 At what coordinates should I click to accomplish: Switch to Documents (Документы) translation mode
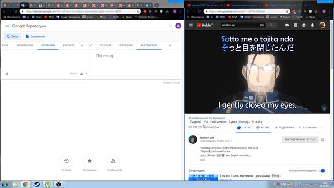(x=35, y=37)
